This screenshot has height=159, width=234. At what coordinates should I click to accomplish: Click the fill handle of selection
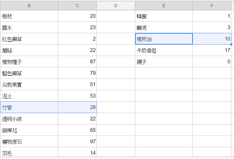[x=231, y=44]
